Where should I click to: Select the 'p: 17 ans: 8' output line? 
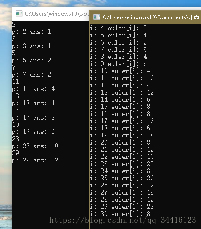33,117
